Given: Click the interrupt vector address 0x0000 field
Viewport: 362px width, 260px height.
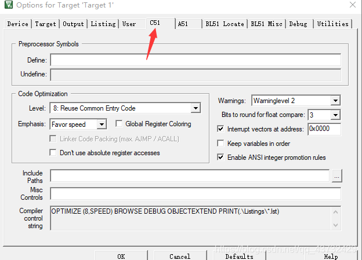Looking at the screenshot, I should [x=324, y=129].
